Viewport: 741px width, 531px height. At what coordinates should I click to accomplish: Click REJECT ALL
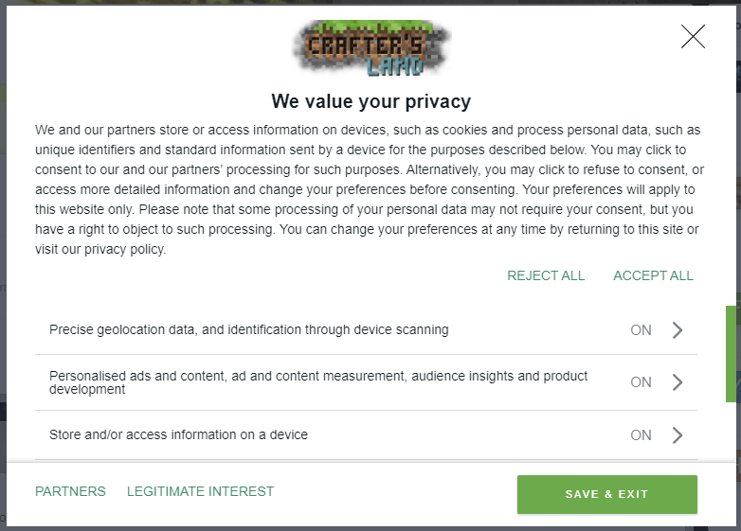tap(546, 275)
